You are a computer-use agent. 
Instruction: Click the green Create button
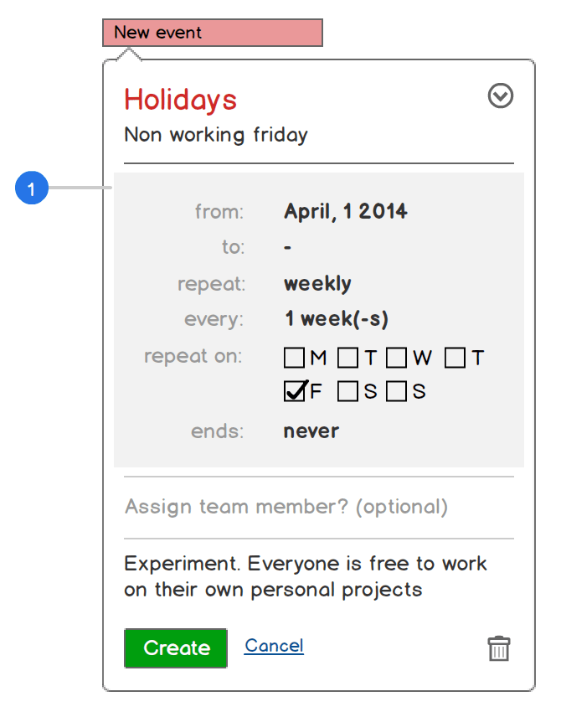[x=175, y=648]
